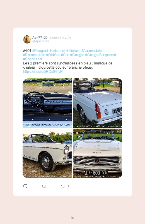Click the Apn77130 display name
This screenshot has width=145, height=224.
pyautogui.click(x=40, y=38)
